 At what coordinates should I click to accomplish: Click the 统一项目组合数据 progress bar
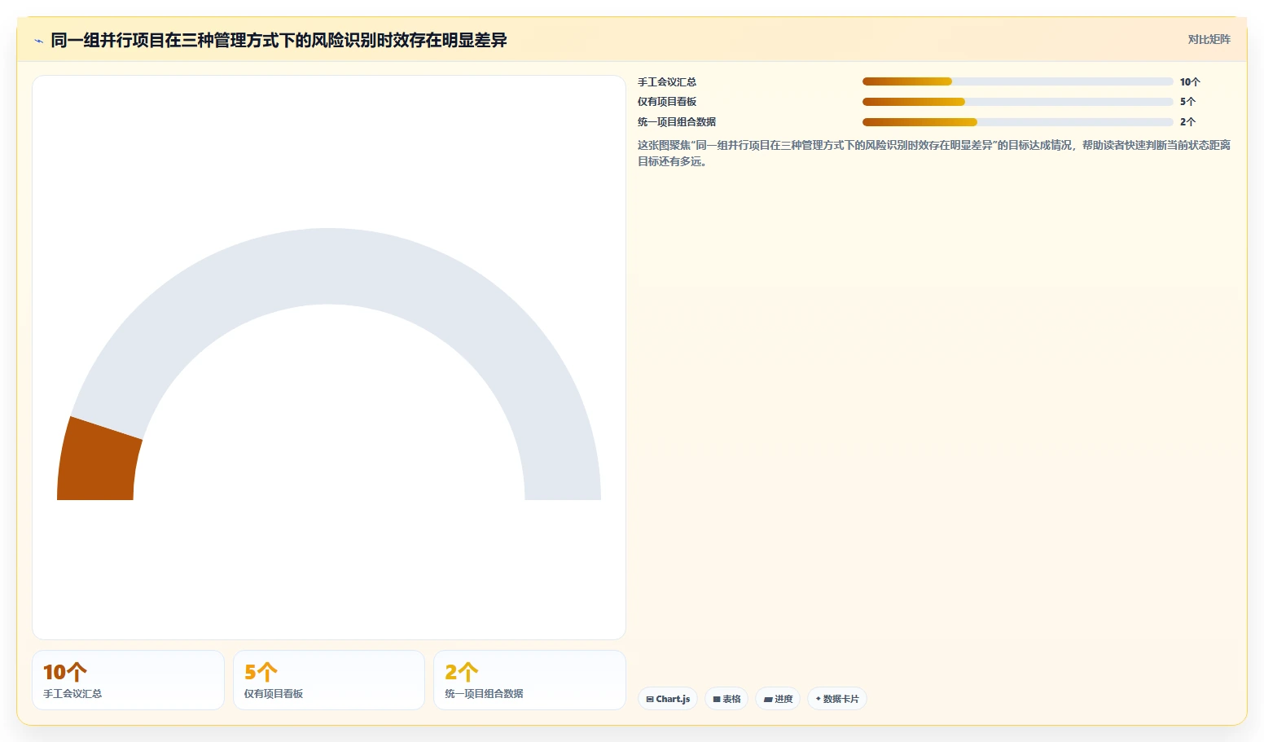coord(1017,122)
